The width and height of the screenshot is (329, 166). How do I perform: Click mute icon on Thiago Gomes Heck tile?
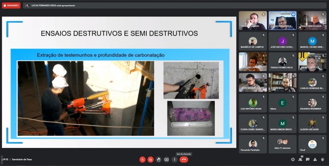pos(293,56)
